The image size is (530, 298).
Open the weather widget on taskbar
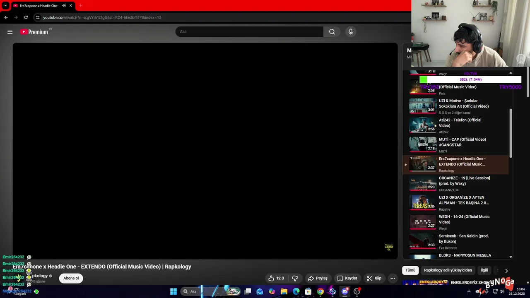[x=17, y=291]
